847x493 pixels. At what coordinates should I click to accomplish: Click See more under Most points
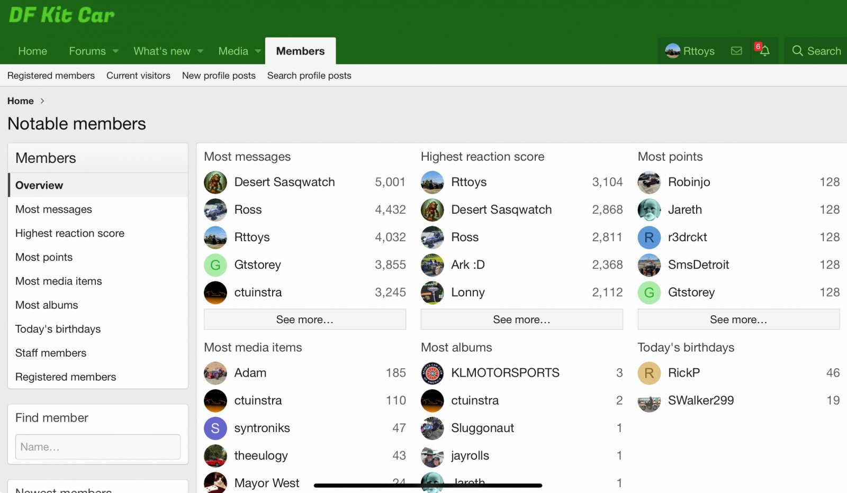(738, 319)
